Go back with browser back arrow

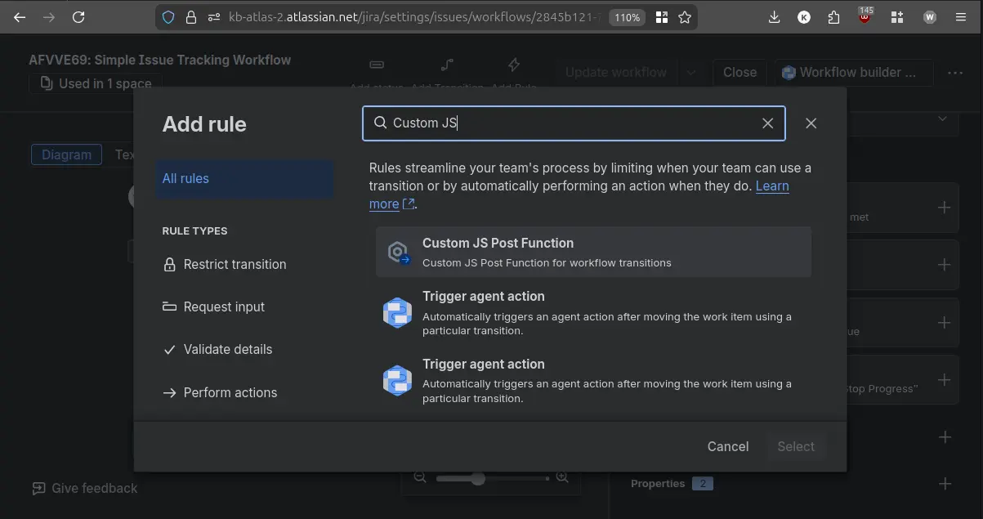20,17
